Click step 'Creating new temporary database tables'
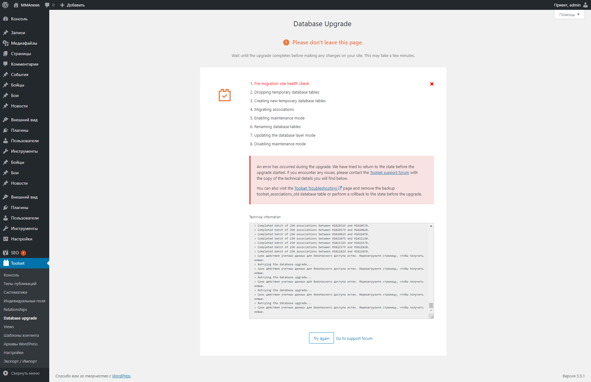This screenshot has height=382, width=591. click(x=290, y=101)
